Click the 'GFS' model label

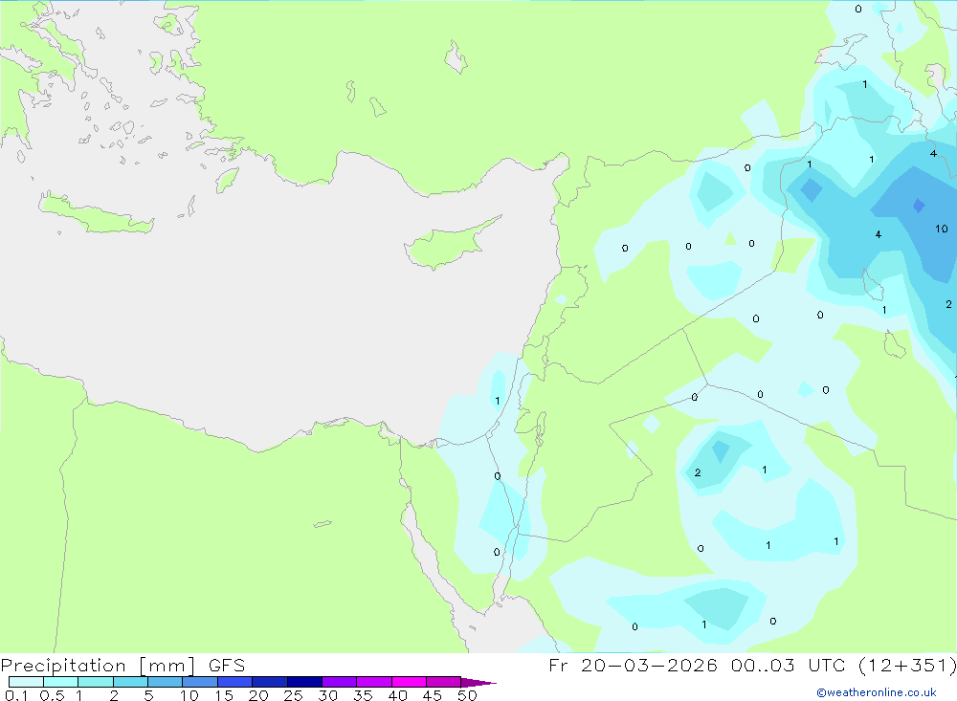[x=227, y=665]
